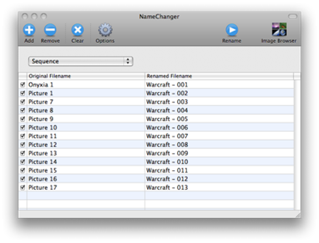The width and height of the screenshot is (319, 243).
Task: Disable the Picture 17 checkbox
Action: click(x=23, y=187)
